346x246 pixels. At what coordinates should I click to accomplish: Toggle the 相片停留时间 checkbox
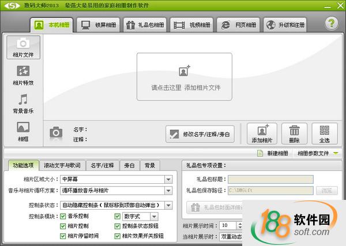tap(63, 236)
